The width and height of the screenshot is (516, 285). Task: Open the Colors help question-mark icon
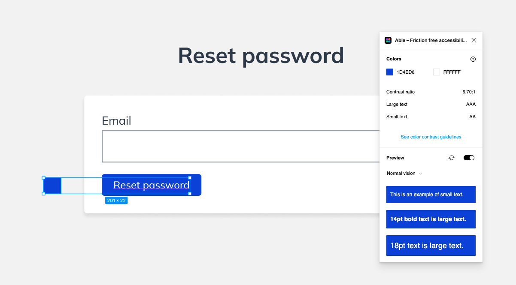(473, 59)
